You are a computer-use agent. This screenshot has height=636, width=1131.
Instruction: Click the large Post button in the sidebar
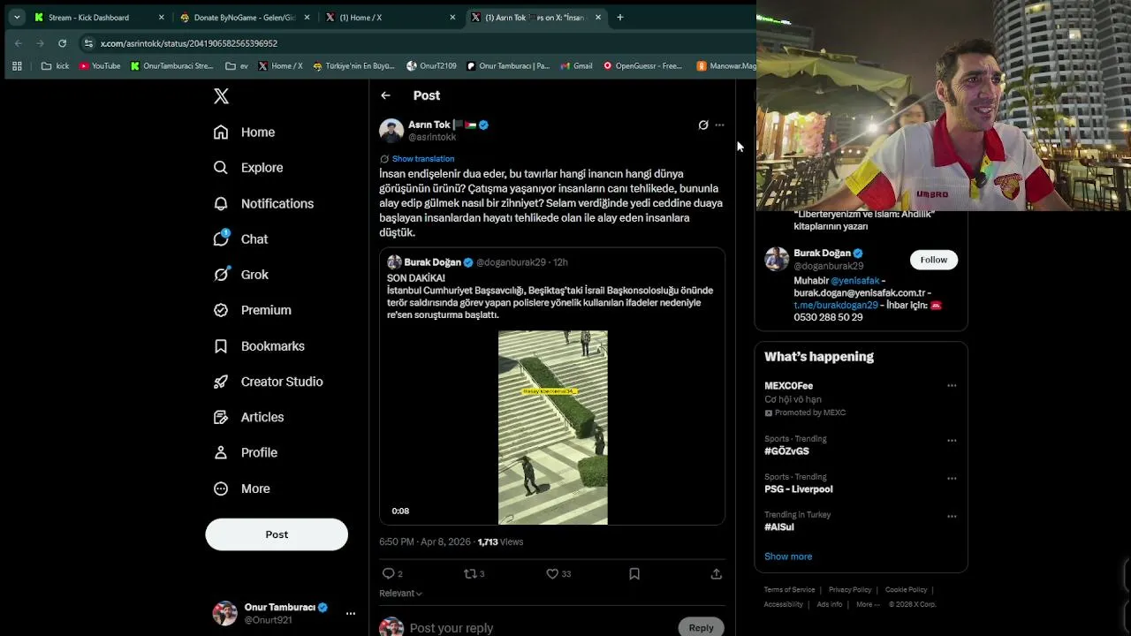tap(277, 534)
